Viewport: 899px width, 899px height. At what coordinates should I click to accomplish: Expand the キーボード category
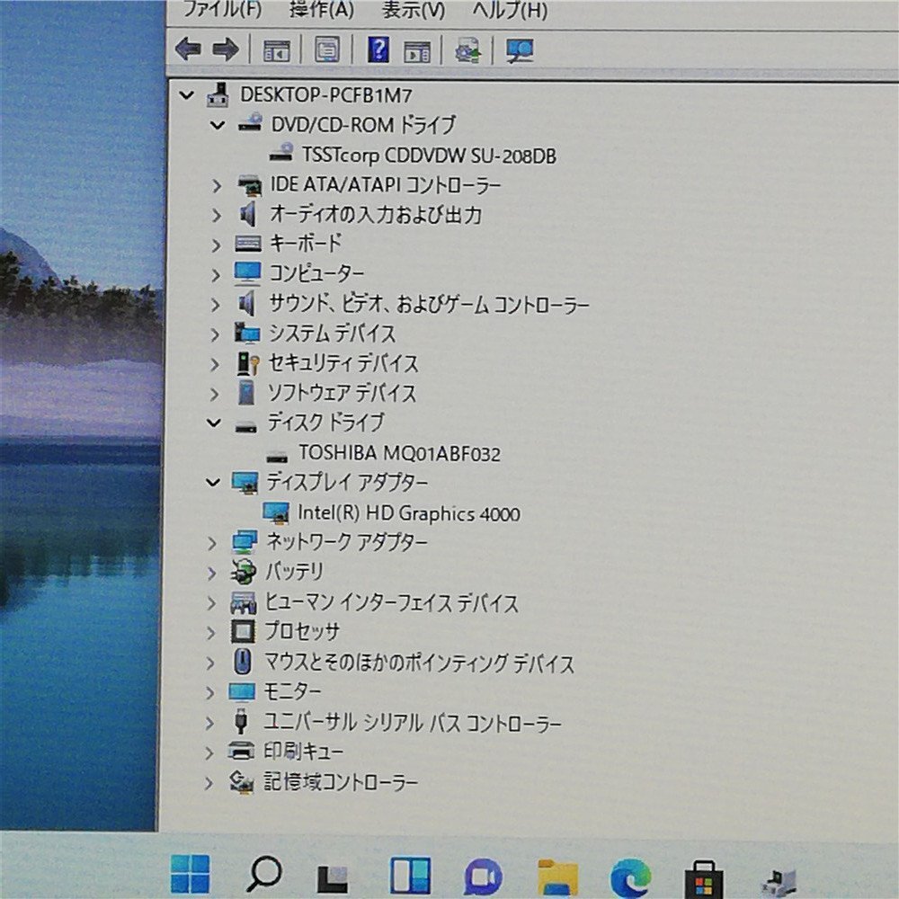216,245
